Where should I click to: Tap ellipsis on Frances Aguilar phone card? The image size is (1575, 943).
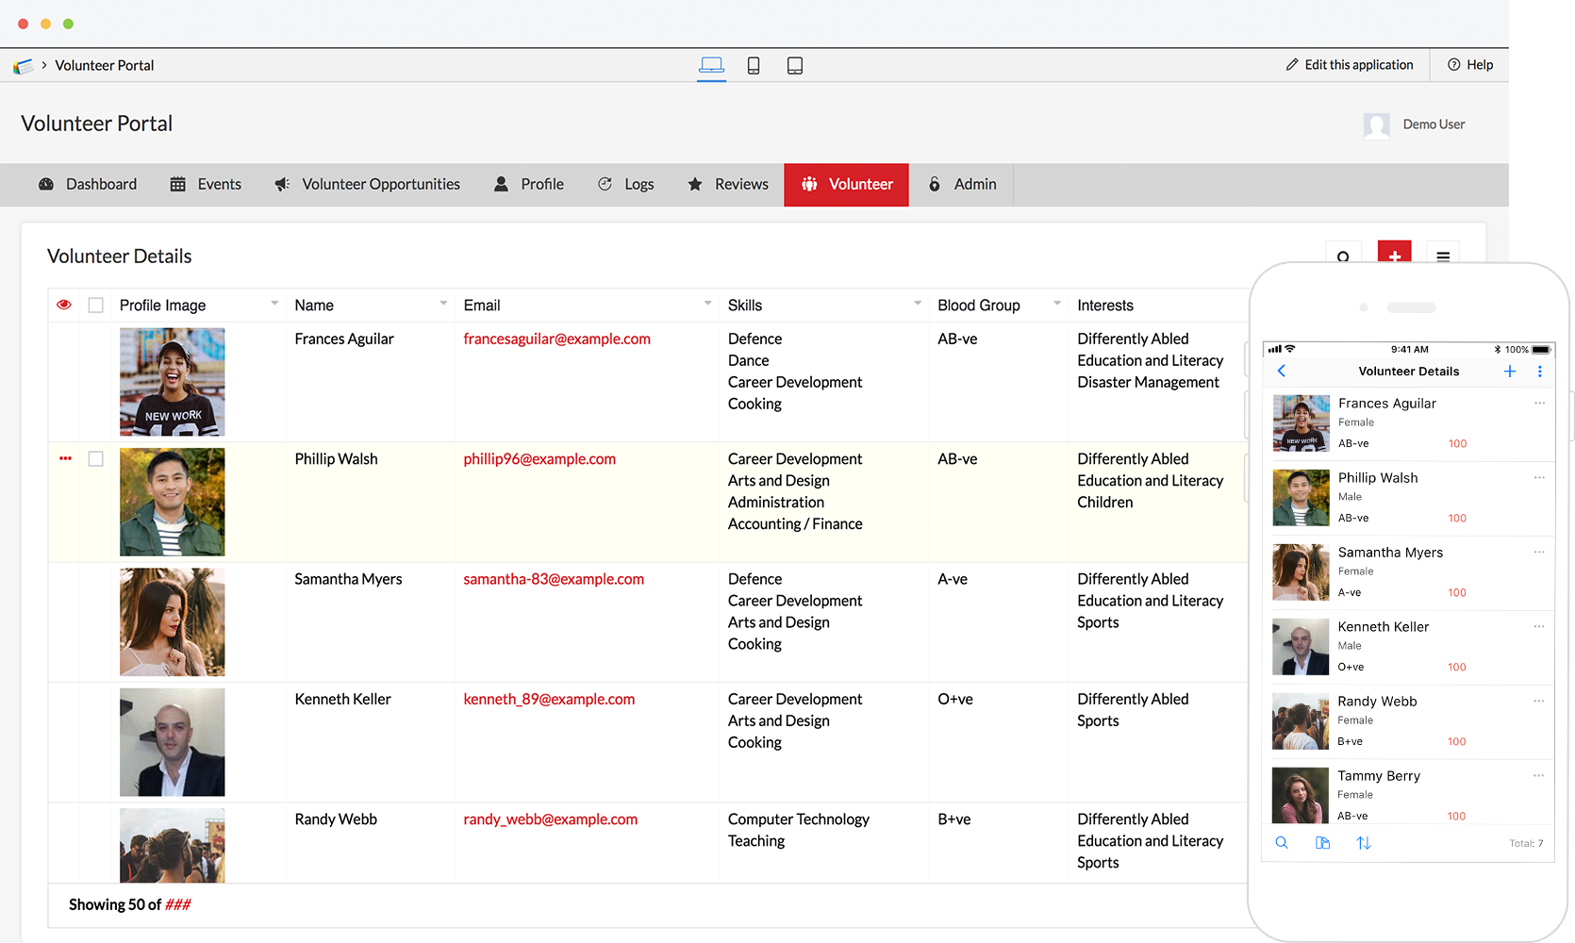[1539, 403]
